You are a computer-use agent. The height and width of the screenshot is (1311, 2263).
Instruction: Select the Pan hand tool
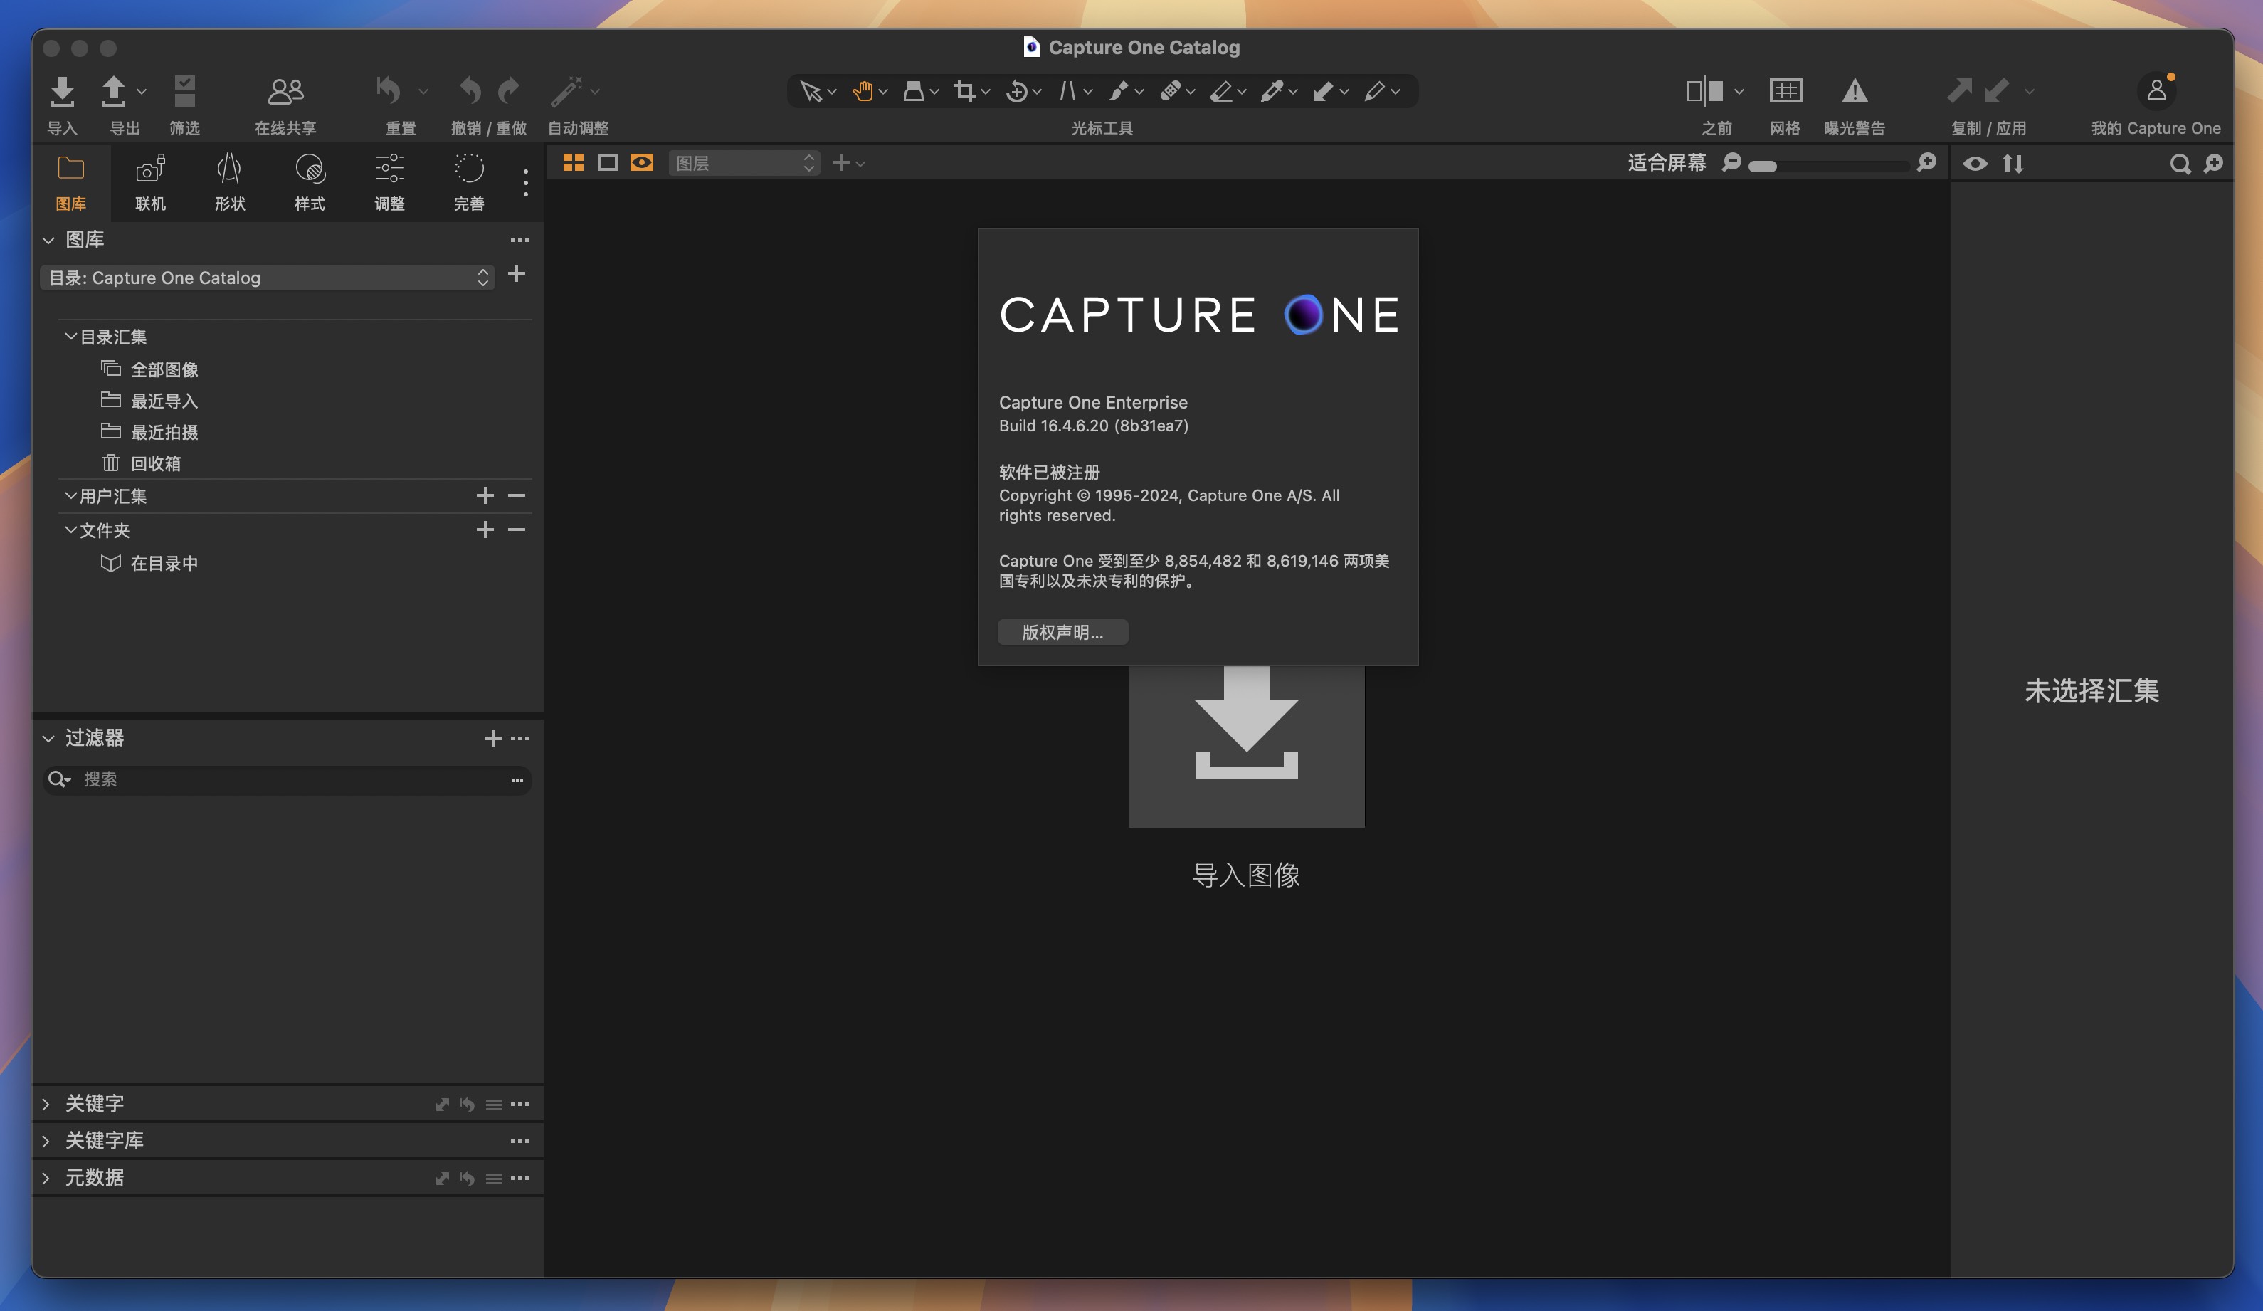862,92
